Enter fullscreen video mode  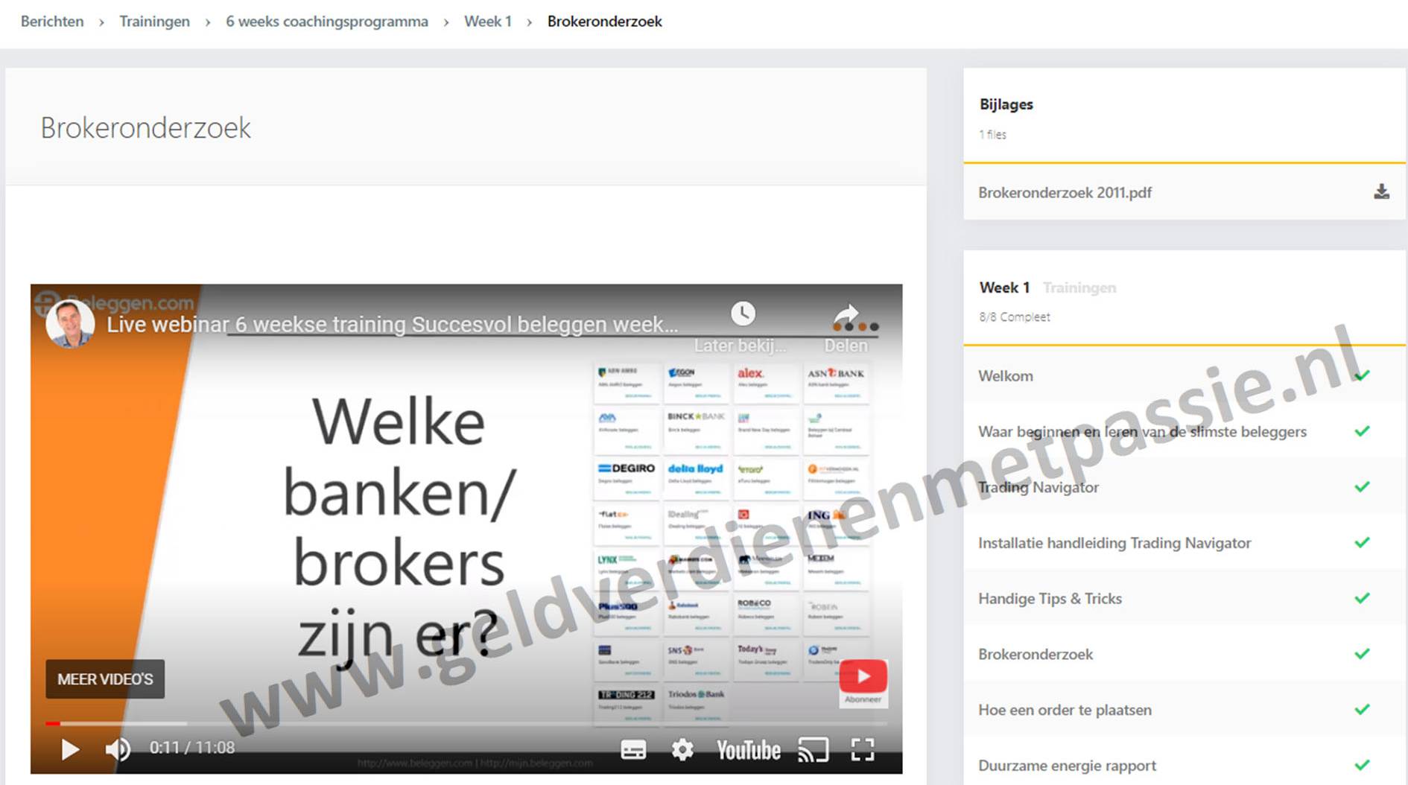pyautogui.click(x=863, y=750)
